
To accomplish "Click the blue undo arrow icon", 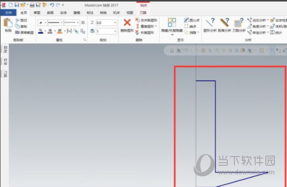I will coord(52,5).
